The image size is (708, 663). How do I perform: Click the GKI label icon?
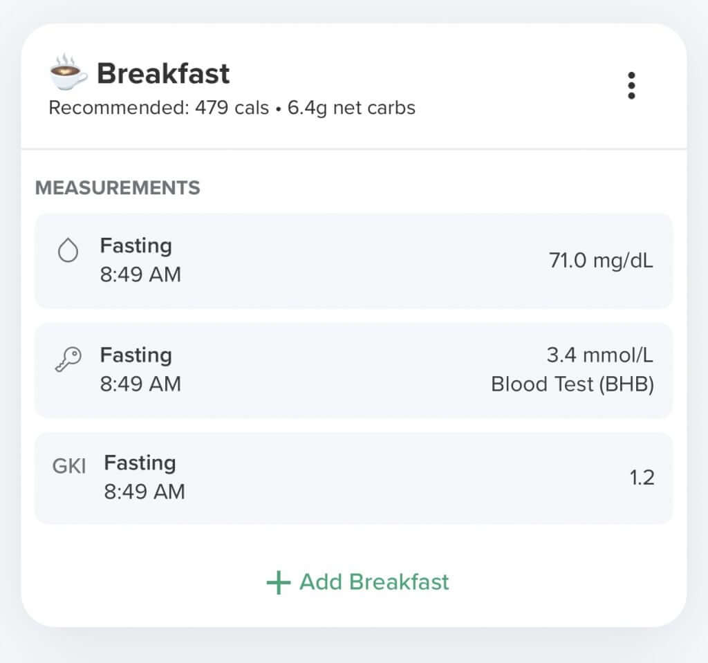click(69, 466)
